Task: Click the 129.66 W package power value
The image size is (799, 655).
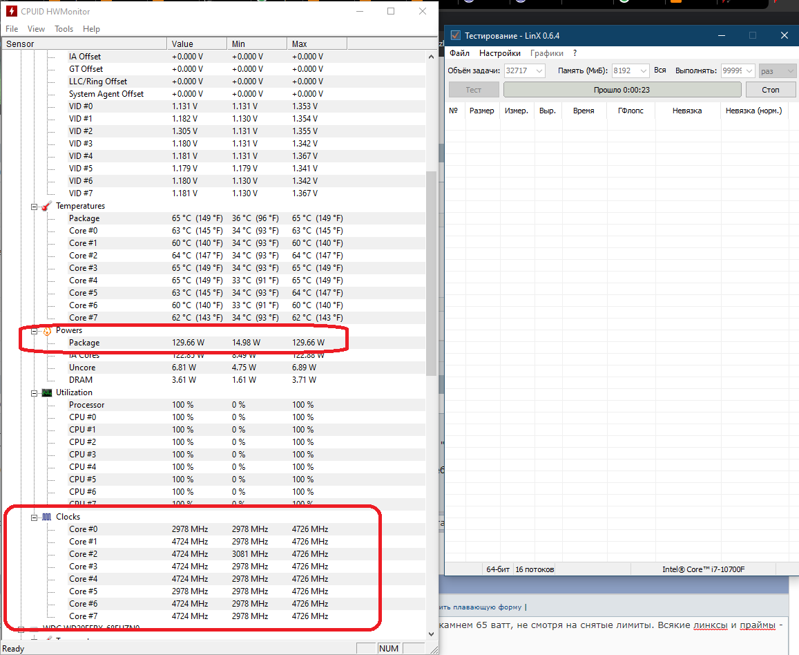Action: (x=188, y=343)
